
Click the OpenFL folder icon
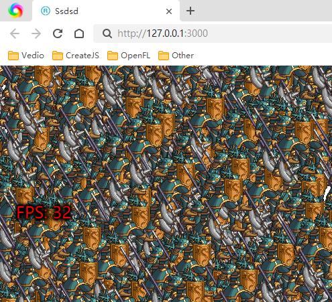tap(113, 56)
